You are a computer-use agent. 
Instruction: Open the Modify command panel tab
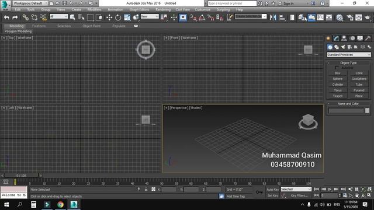click(x=337, y=38)
